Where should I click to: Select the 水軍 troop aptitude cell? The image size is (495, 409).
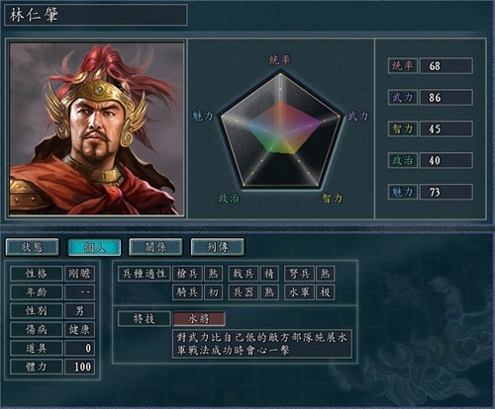pos(299,292)
